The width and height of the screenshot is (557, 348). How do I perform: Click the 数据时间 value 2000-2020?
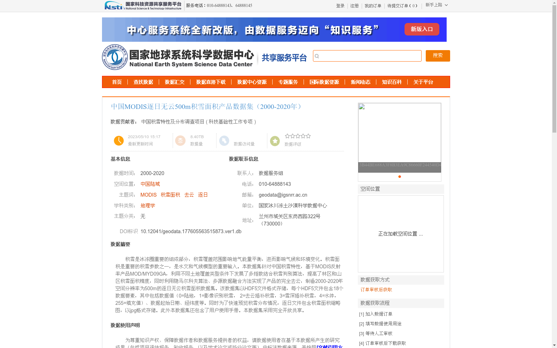(152, 173)
